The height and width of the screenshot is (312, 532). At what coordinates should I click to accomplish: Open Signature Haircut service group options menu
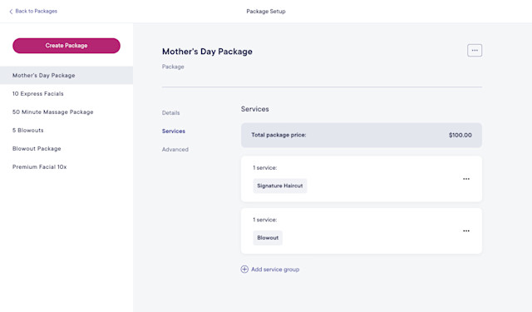click(466, 179)
